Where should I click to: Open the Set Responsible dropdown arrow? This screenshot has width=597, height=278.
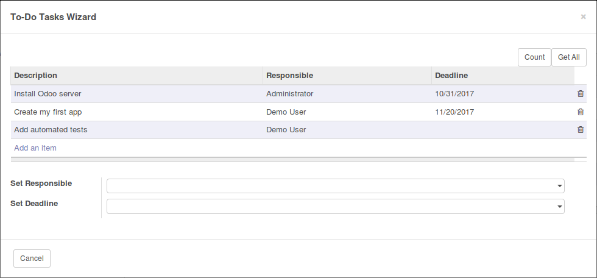[559, 186]
